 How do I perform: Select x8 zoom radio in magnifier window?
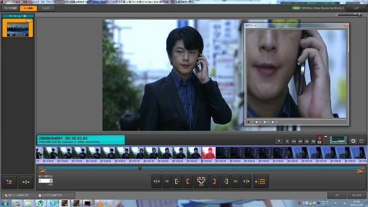[x=273, y=122]
